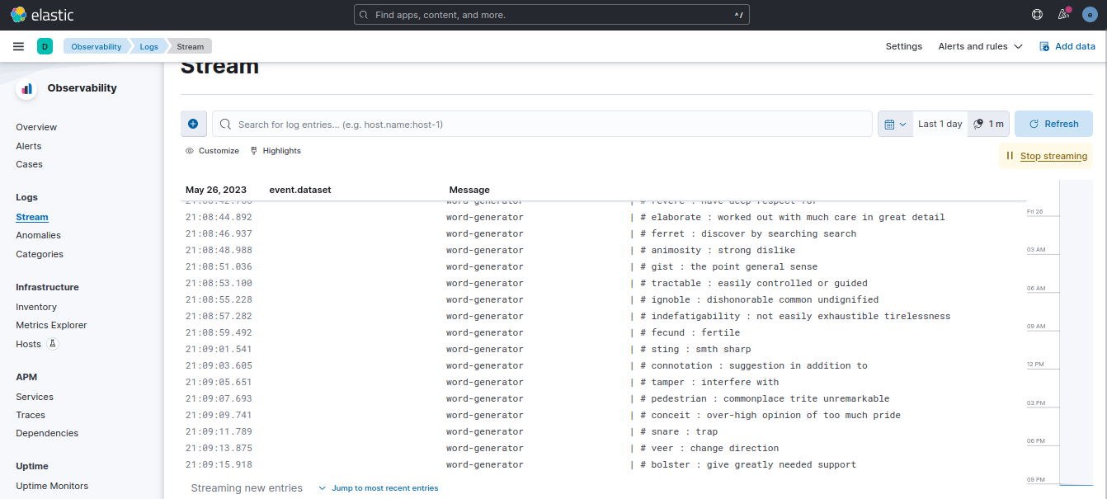Open the help menu icon
Image resolution: width=1107 pixels, height=499 pixels.
(1037, 15)
